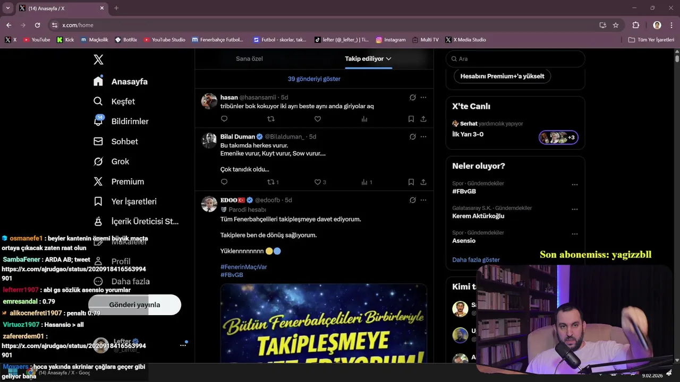This screenshot has height=382, width=680.
Task: Click the #FenerinMaçıVar hashtag
Action: 244,267
